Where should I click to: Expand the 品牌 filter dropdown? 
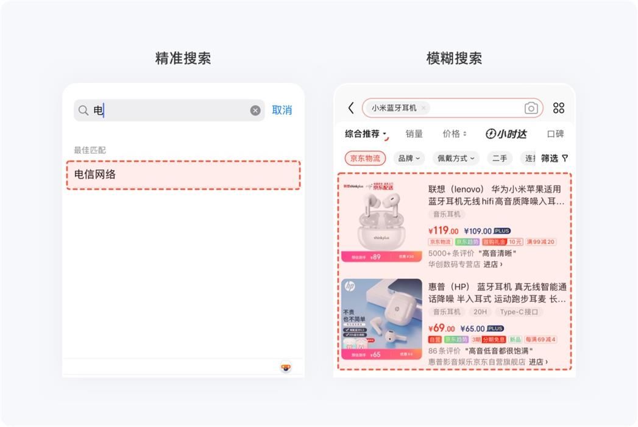(409, 159)
